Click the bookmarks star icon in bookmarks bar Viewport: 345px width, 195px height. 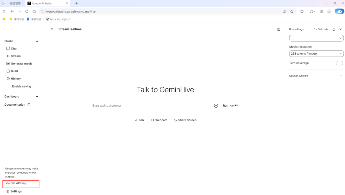[x=4, y=19]
